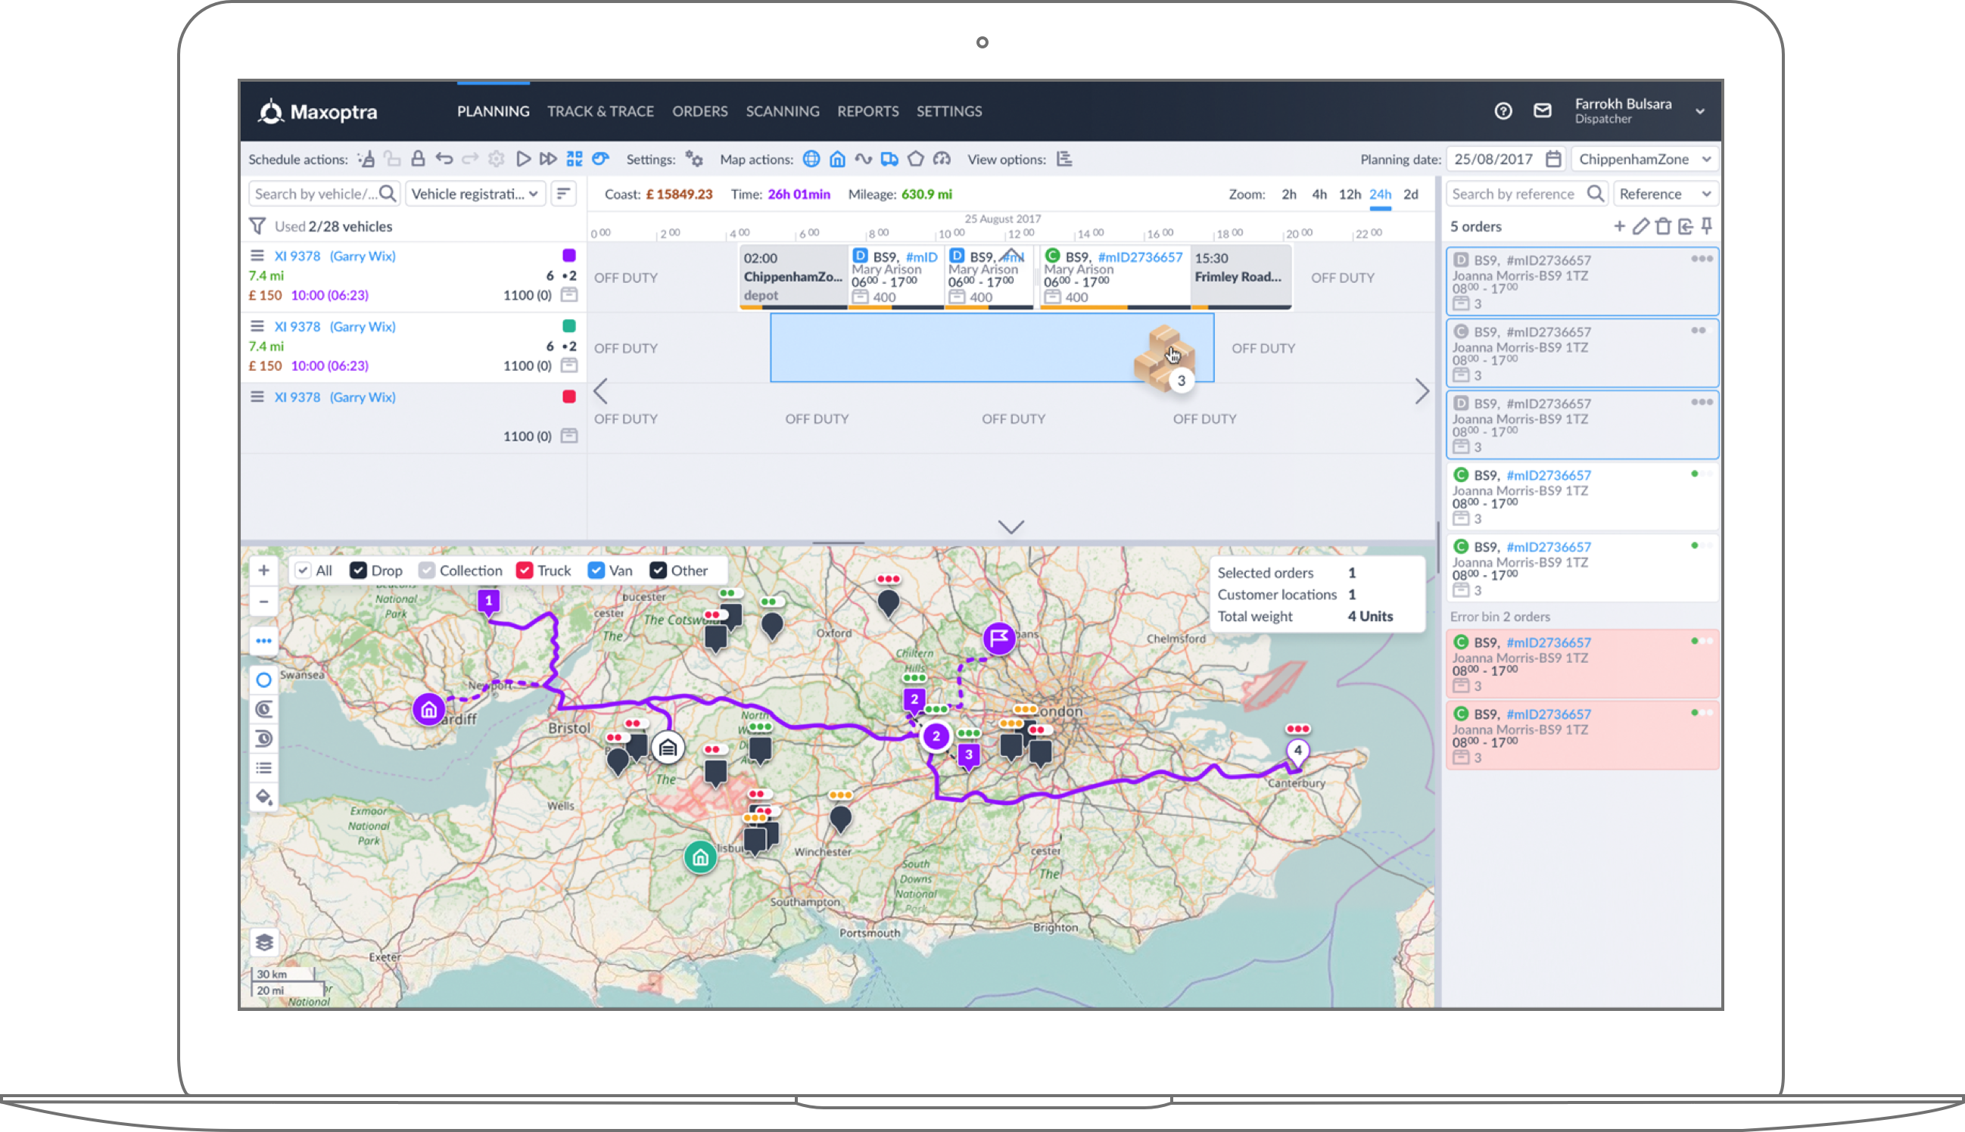This screenshot has width=1965, height=1132.
Task: Uncheck the Truck map filter checkbox
Action: [525, 571]
